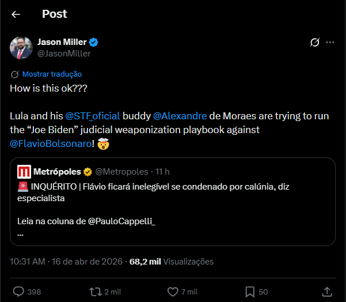Image resolution: width=346 pixels, height=302 pixels.
Task: Open the @Alexandre mention
Action: (x=180, y=116)
